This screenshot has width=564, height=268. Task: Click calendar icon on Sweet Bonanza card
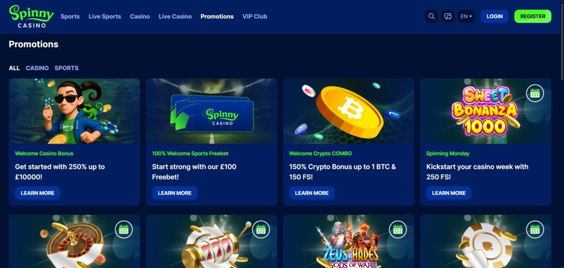[535, 94]
